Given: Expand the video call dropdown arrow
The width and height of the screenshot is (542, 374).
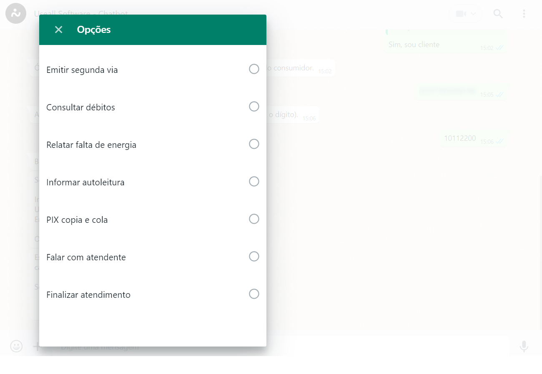Looking at the screenshot, I should (x=473, y=14).
